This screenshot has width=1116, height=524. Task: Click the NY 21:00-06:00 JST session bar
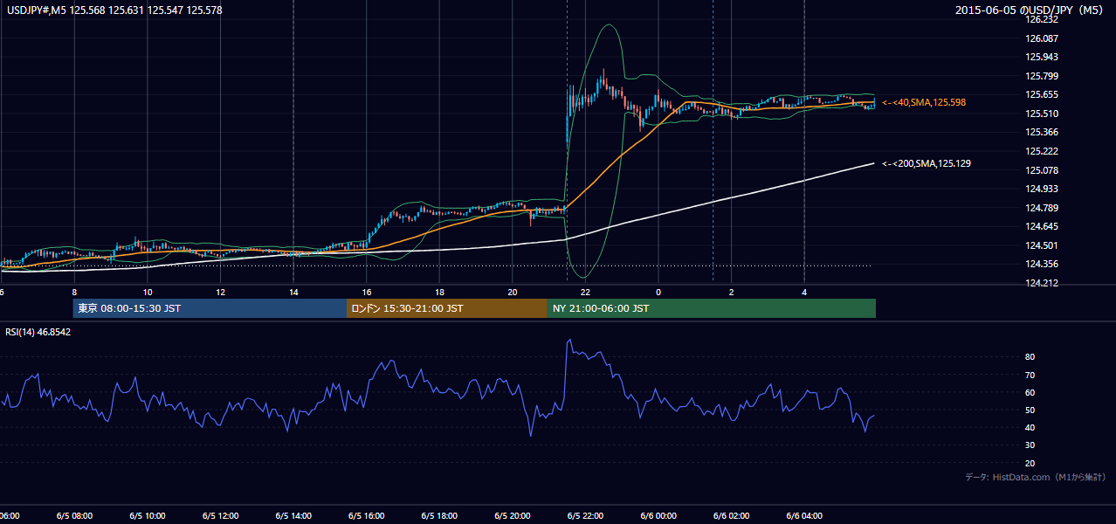tap(712, 308)
